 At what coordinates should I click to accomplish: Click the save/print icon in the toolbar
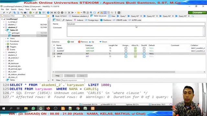[84, 13]
